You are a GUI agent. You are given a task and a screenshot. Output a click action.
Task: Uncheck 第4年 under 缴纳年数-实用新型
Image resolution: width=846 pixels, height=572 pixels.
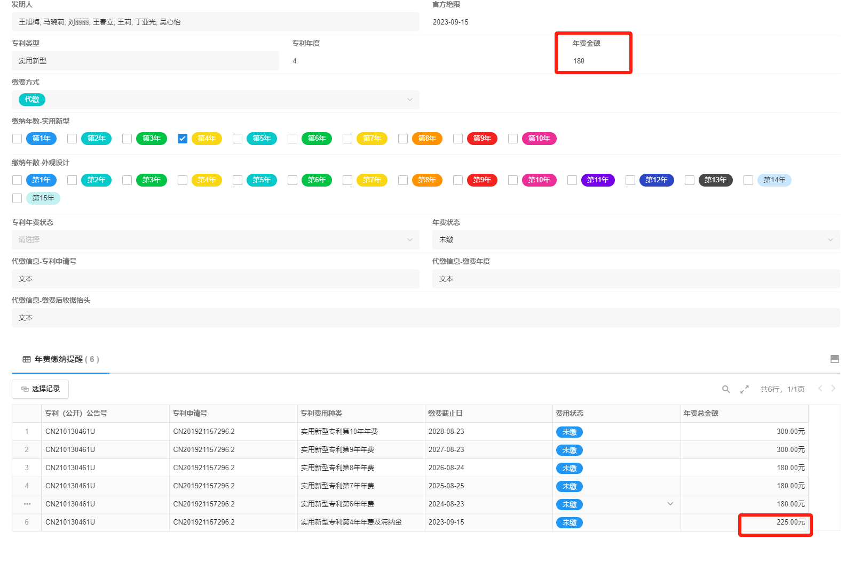coord(183,139)
